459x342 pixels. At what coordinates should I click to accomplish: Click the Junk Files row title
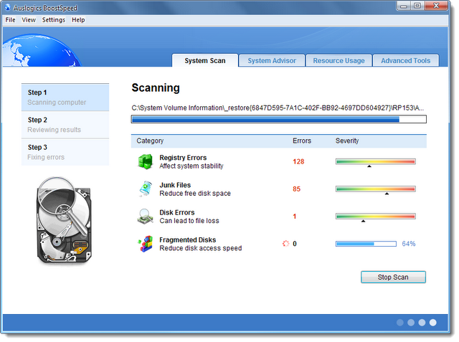click(175, 185)
